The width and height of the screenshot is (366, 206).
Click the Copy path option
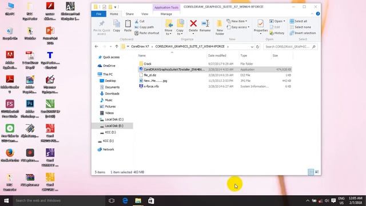(144, 27)
